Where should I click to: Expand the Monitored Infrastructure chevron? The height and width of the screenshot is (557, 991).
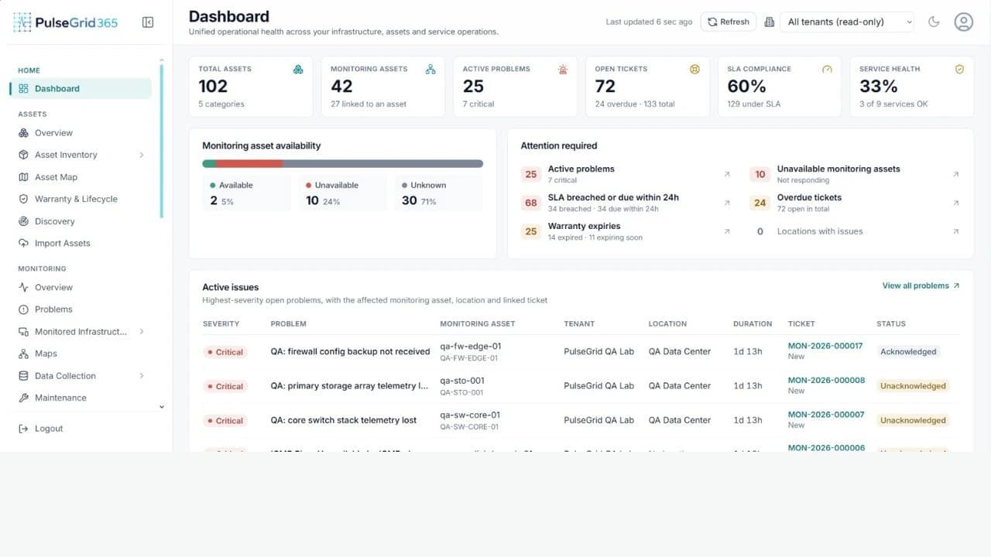[142, 331]
